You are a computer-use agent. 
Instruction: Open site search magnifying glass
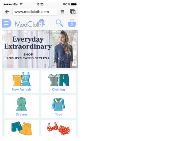(60, 23)
